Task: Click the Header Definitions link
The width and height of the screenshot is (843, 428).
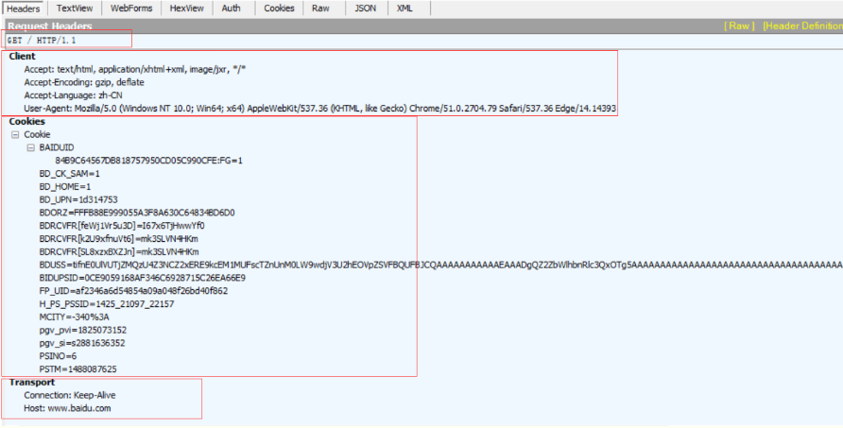Action: pos(802,26)
